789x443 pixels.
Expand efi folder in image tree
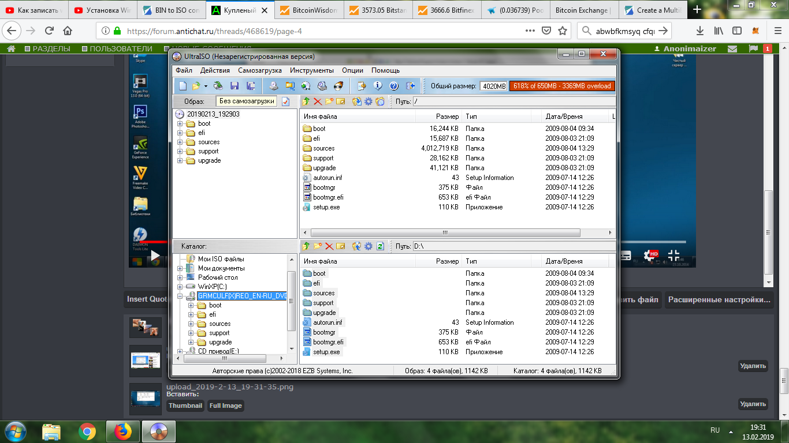click(180, 133)
